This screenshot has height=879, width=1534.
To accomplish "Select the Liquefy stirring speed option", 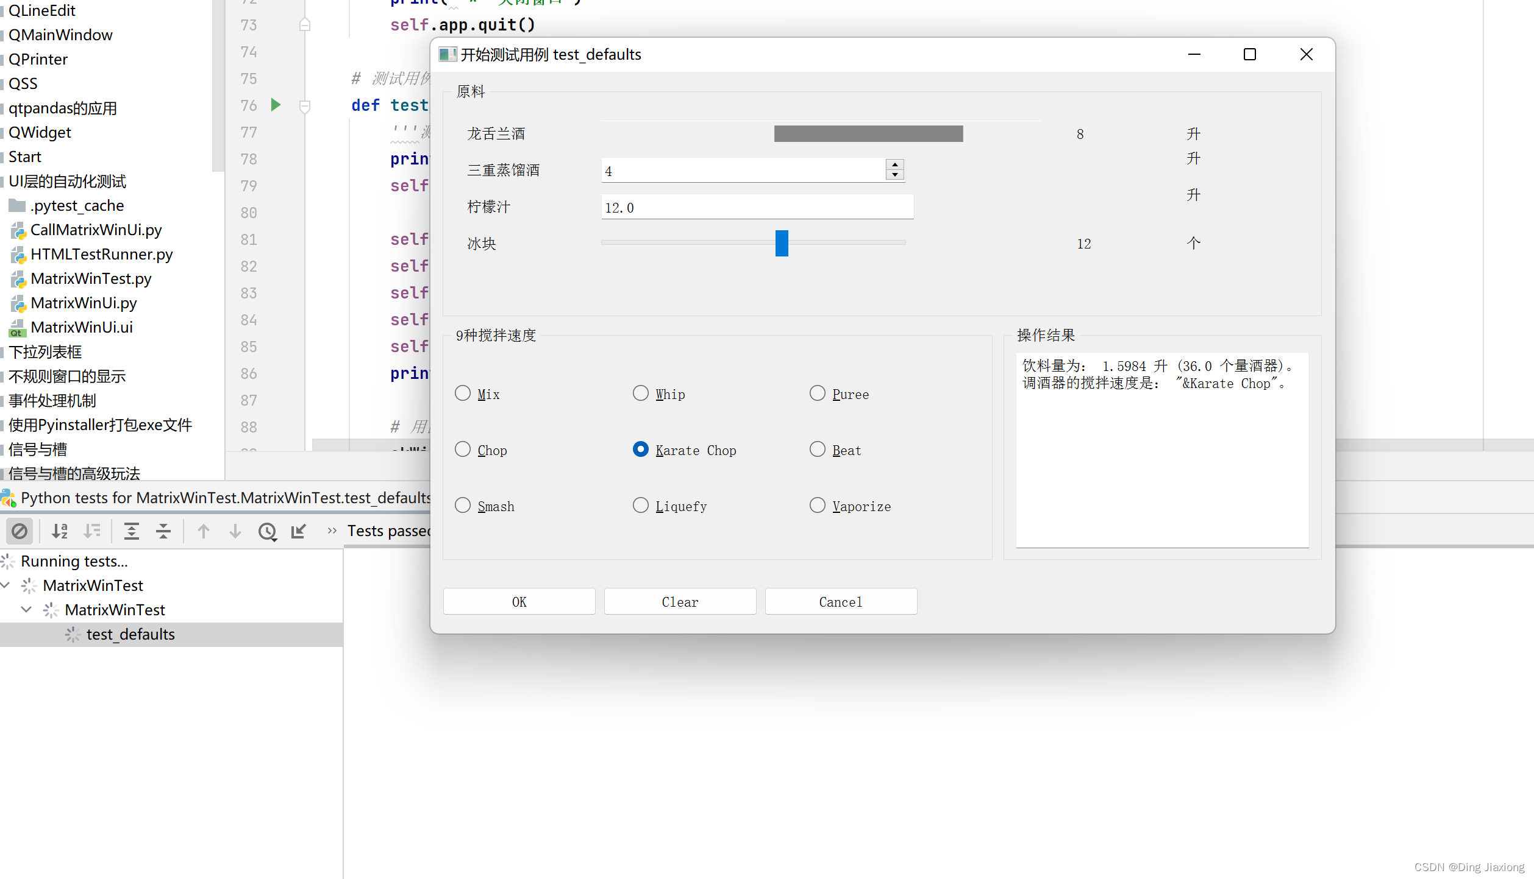I will [x=640, y=505].
